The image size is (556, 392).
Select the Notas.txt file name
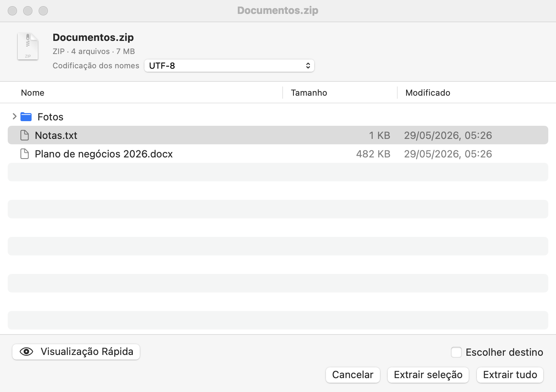coord(56,135)
